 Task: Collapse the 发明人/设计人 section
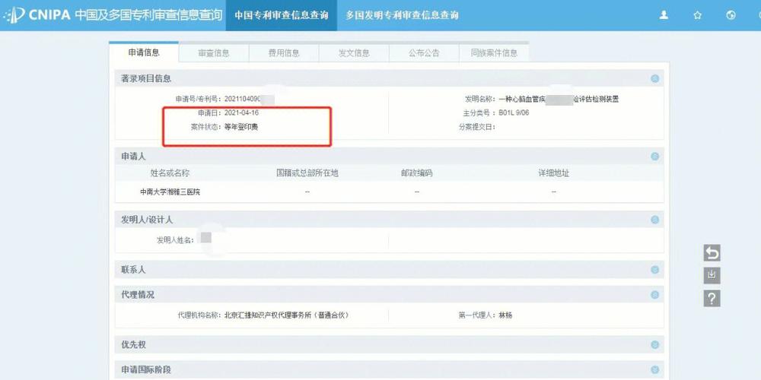coord(654,220)
